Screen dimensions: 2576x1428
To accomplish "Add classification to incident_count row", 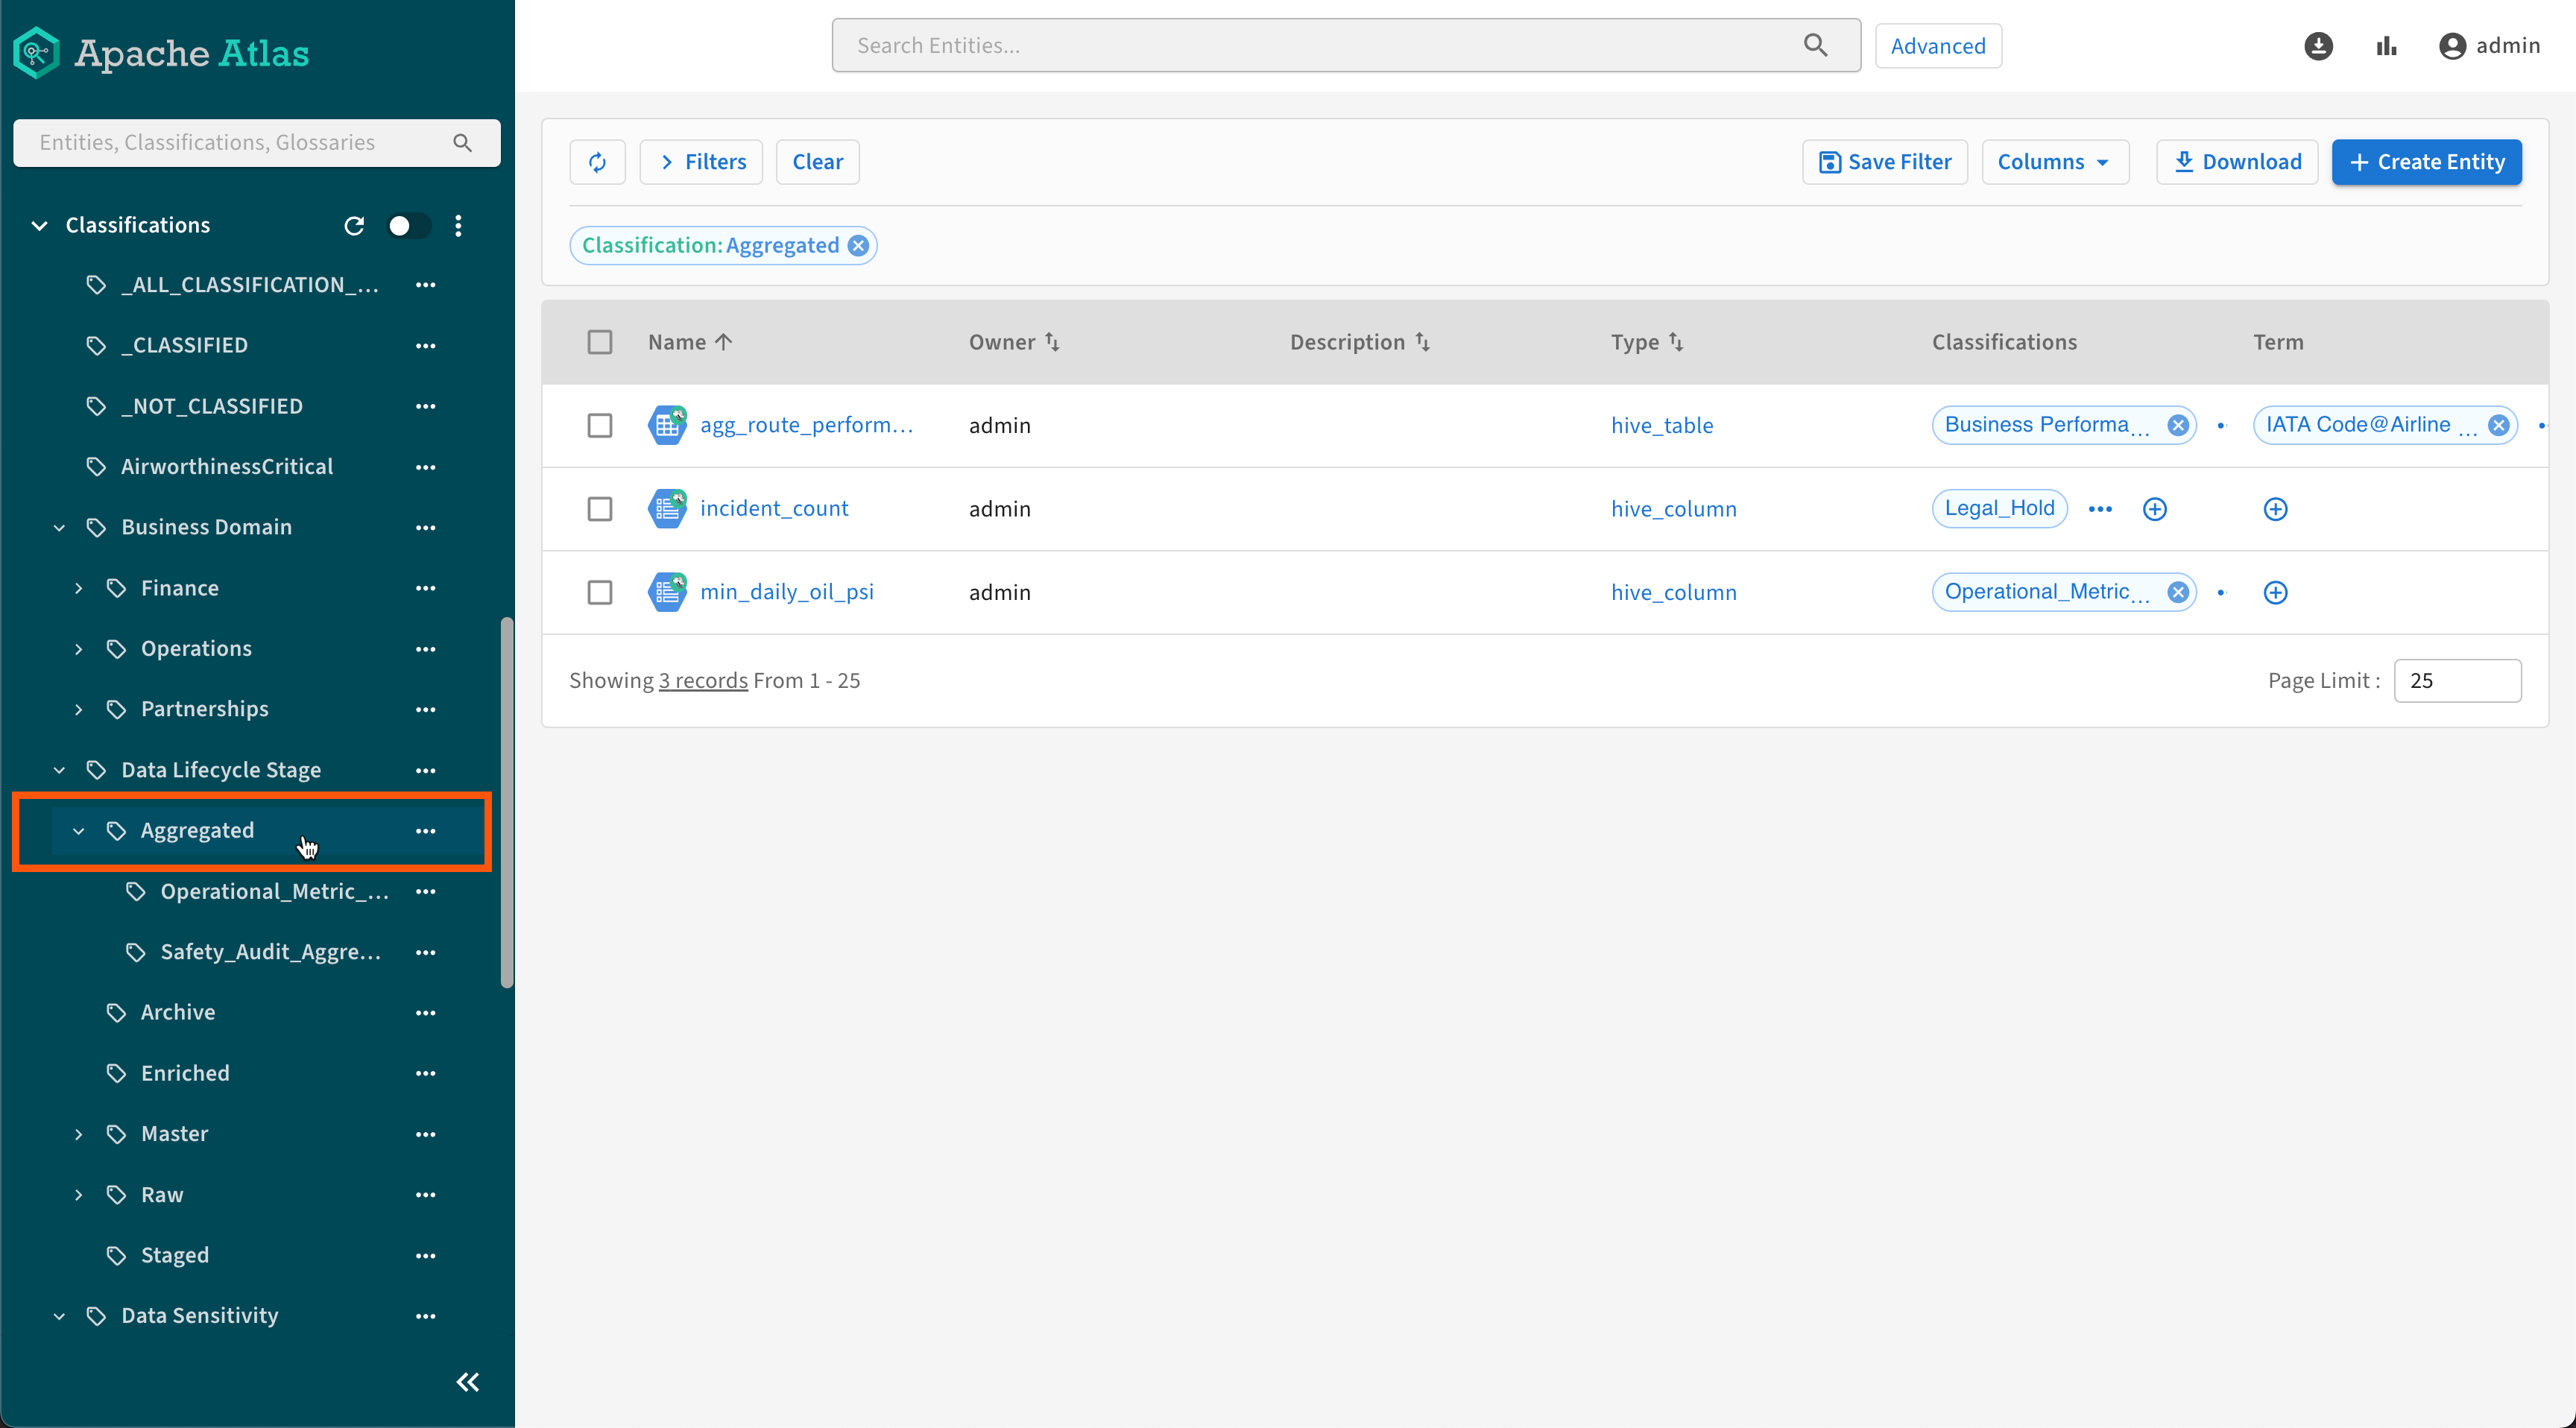I will (x=2154, y=509).
